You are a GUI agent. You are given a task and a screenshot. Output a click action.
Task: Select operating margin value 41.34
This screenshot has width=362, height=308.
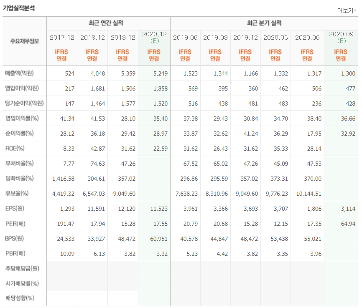(x=67, y=119)
